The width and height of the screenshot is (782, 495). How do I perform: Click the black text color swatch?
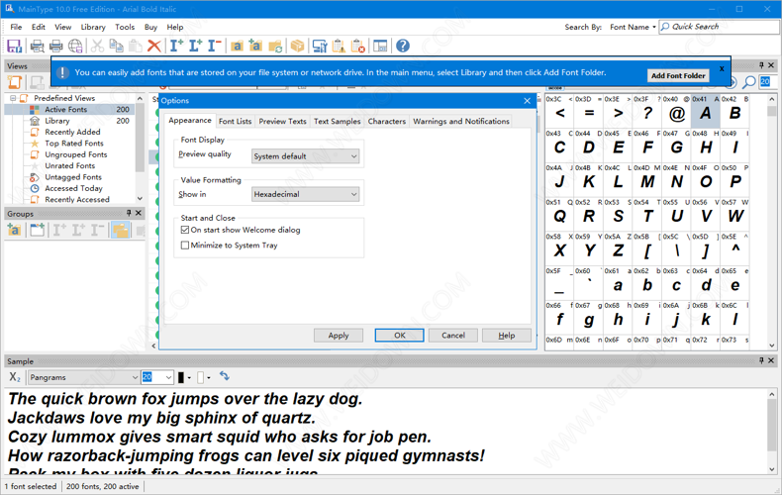181,378
